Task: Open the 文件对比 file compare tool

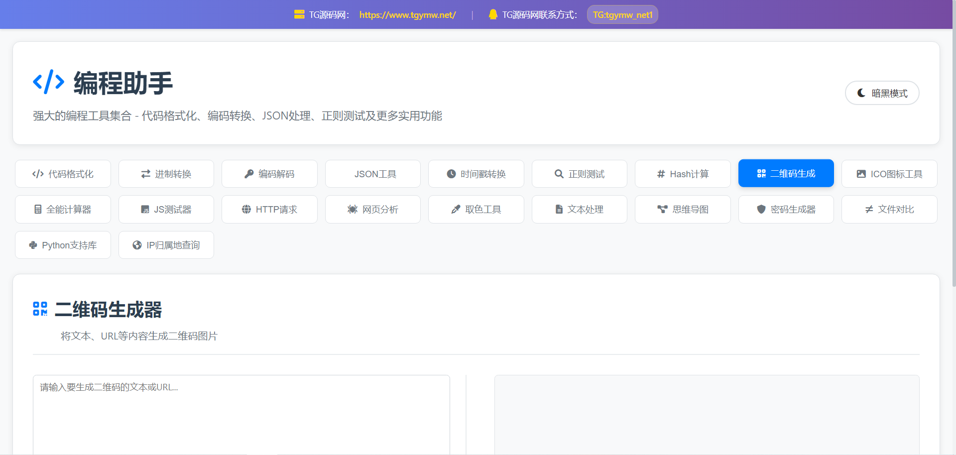Action: (x=889, y=210)
